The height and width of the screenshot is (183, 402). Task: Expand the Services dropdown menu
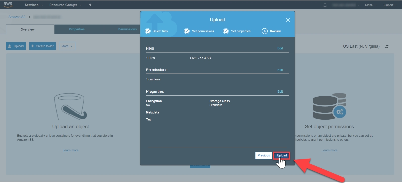pyautogui.click(x=34, y=5)
